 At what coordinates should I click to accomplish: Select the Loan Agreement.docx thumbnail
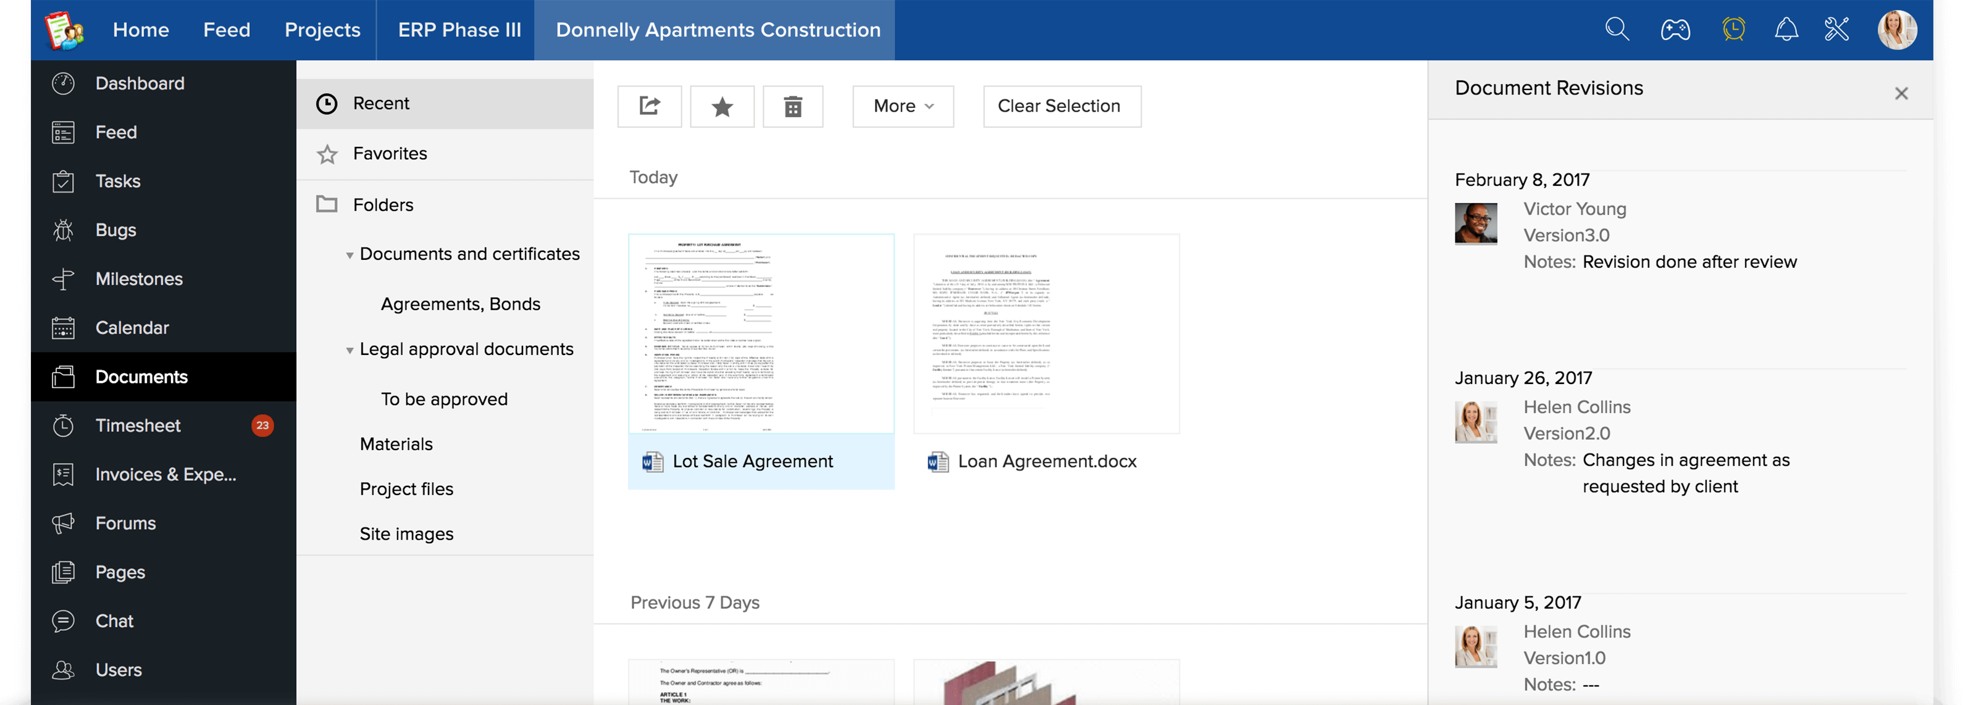pyautogui.click(x=1045, y=334)
